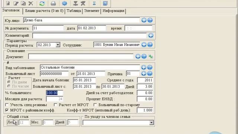Open the Элемент tab
This screenshot has height=134, width=238.
pos(92,11)
